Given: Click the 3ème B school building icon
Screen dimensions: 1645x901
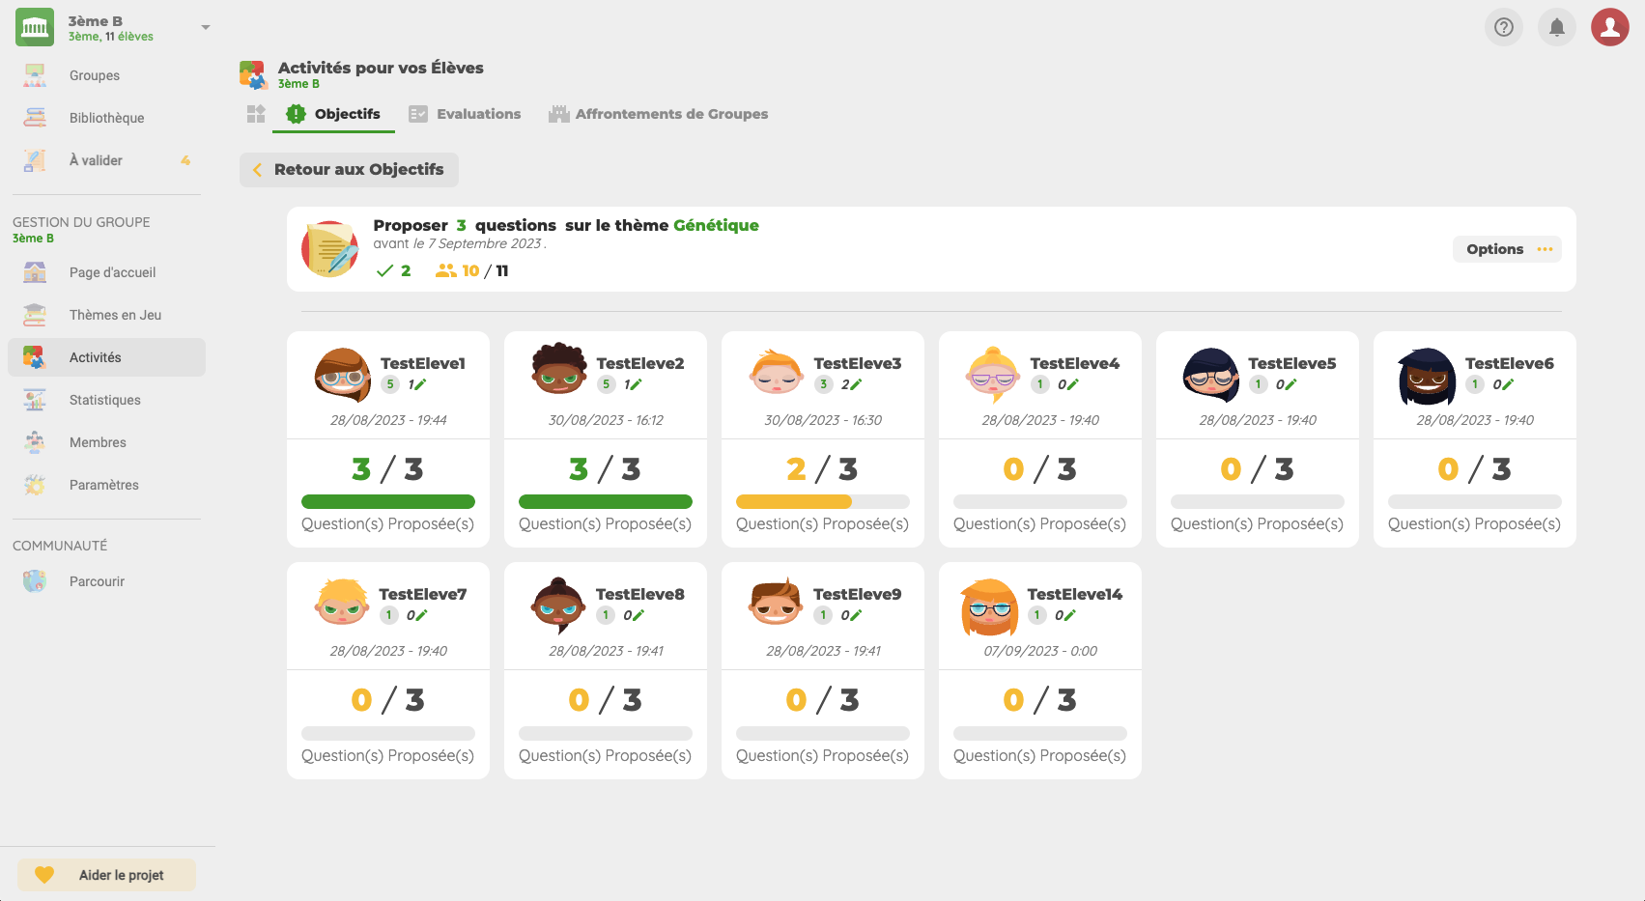Looking at the screenshot, I should click(35, 27).
